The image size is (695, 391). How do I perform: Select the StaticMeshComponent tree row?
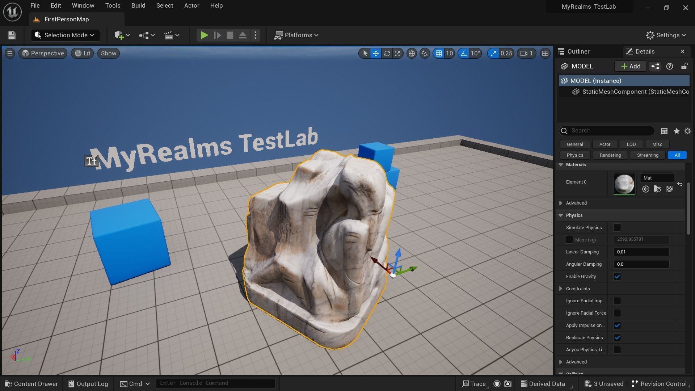pos(624,92)
